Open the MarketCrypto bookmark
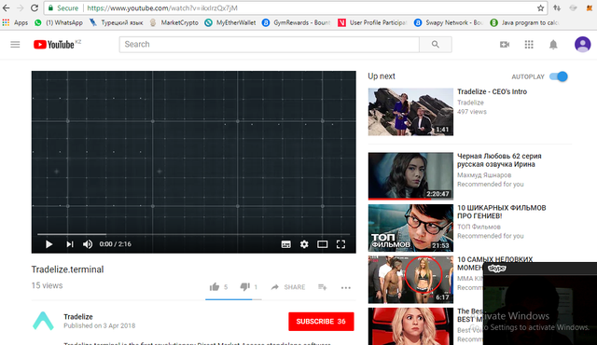The width and height of the screenshot is (597, 345). 174,22
